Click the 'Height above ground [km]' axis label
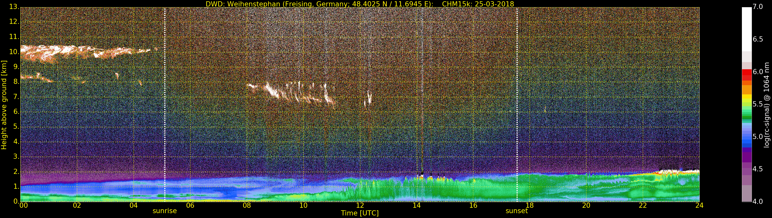 pyautogui.click(x=4, y=105)
